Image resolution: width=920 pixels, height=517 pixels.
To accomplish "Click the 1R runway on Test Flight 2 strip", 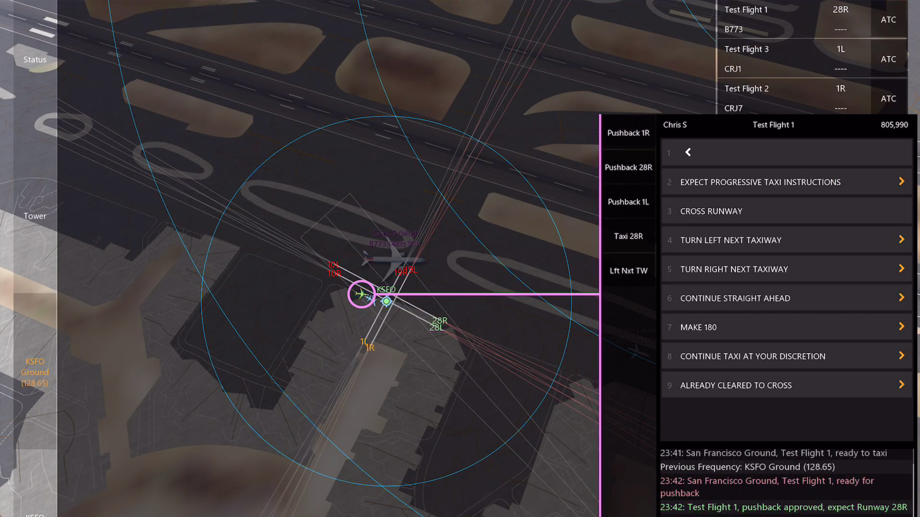I will tap(840, 88).
